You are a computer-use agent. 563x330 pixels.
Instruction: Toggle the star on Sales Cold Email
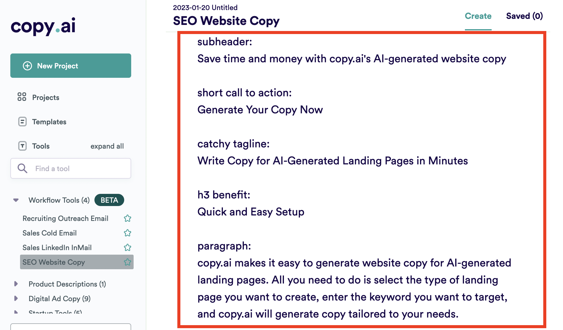click(128, 233)
